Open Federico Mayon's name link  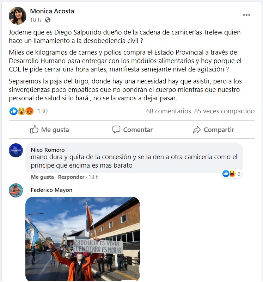(x=51, y=190)
